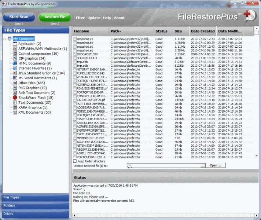The image size is (261, 220).
Task: Check the box for OLDCACHE.000 file
Action: [x=75, y=54]
